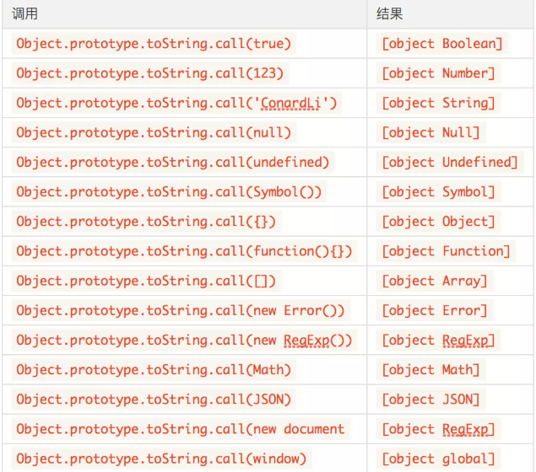
Task: Select the [object Math] result
Action: (430, 370)
